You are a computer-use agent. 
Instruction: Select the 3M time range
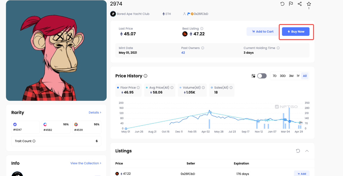291,76
